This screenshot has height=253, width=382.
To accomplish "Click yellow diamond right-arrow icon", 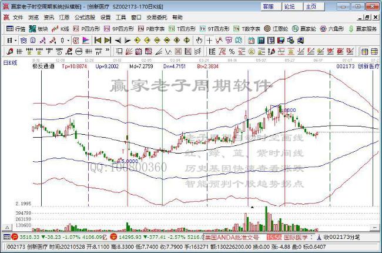I will pyautogui.click(x=147, y=41).
